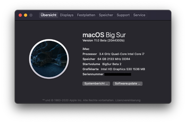186x123 pixels.
Task: Open the Lizenzvereinbarung link
Action: click(128, 100)
